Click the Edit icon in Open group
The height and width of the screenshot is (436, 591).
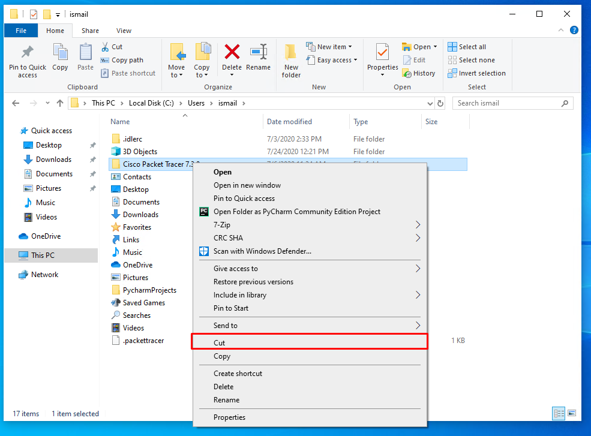coord(407,60)
